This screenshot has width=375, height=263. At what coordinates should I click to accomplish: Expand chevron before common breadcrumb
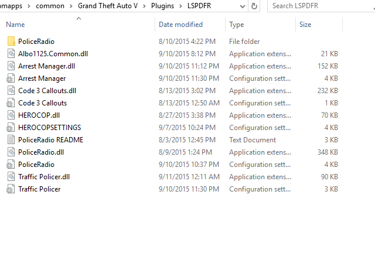(29, 6)
